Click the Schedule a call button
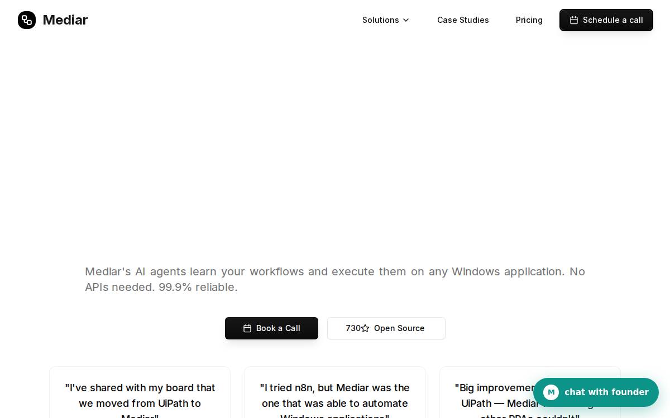The image size is (670, 418). (606, 20)
